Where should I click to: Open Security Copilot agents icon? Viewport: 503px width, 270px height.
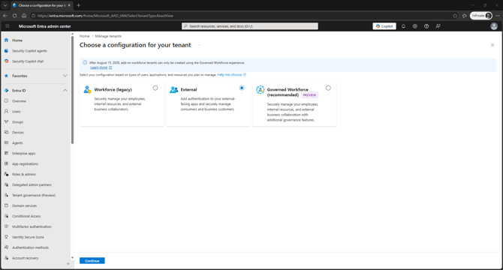tap(6, 50)
